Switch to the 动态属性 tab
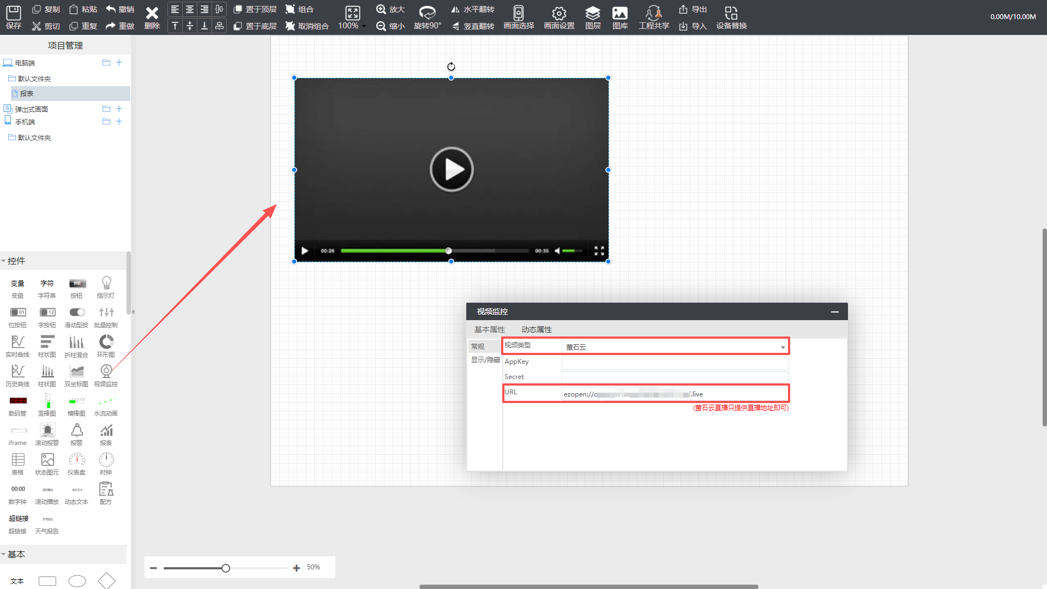The image size is (1047, 589). click(x=536, y=329)
